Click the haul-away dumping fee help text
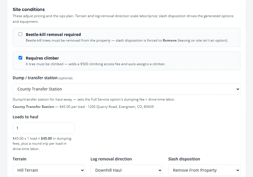Screen dimensions: 253x177 [x=94, y=99]
